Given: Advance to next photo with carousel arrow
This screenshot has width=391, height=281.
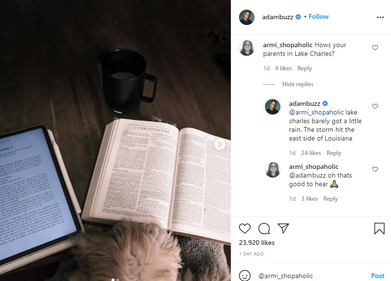Looking at the screenshot, I should coord(220,144).
